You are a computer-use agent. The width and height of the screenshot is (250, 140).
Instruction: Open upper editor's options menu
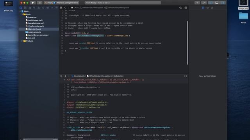(186, 8)
